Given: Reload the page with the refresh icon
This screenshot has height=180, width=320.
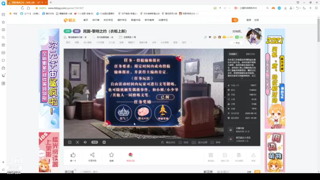Looking at the screenshot, I should (x=22, y=8).
